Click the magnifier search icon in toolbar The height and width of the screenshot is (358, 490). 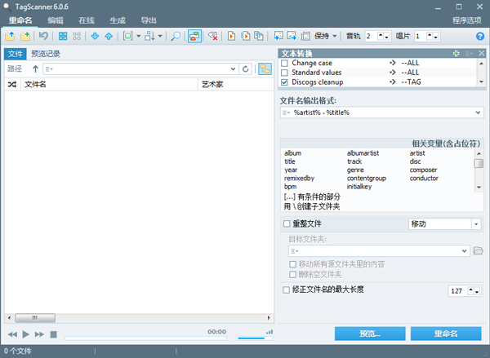pos(176,37)
